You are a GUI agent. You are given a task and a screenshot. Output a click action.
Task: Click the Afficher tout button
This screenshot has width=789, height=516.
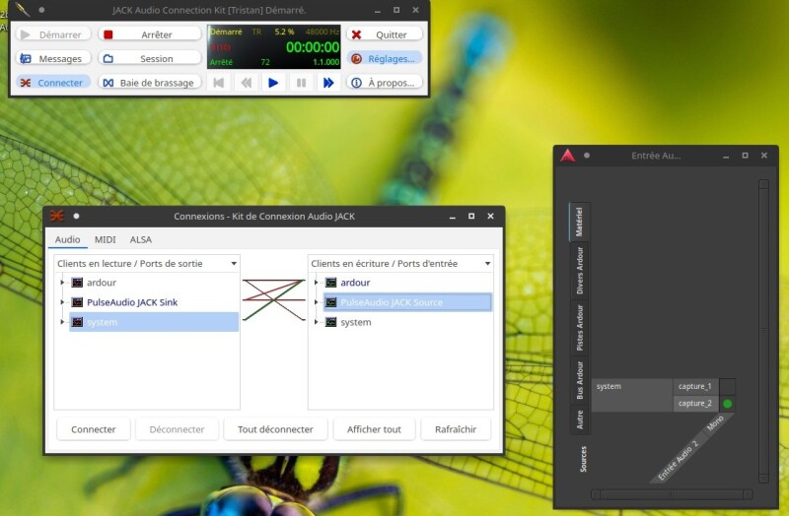(374, 429)
